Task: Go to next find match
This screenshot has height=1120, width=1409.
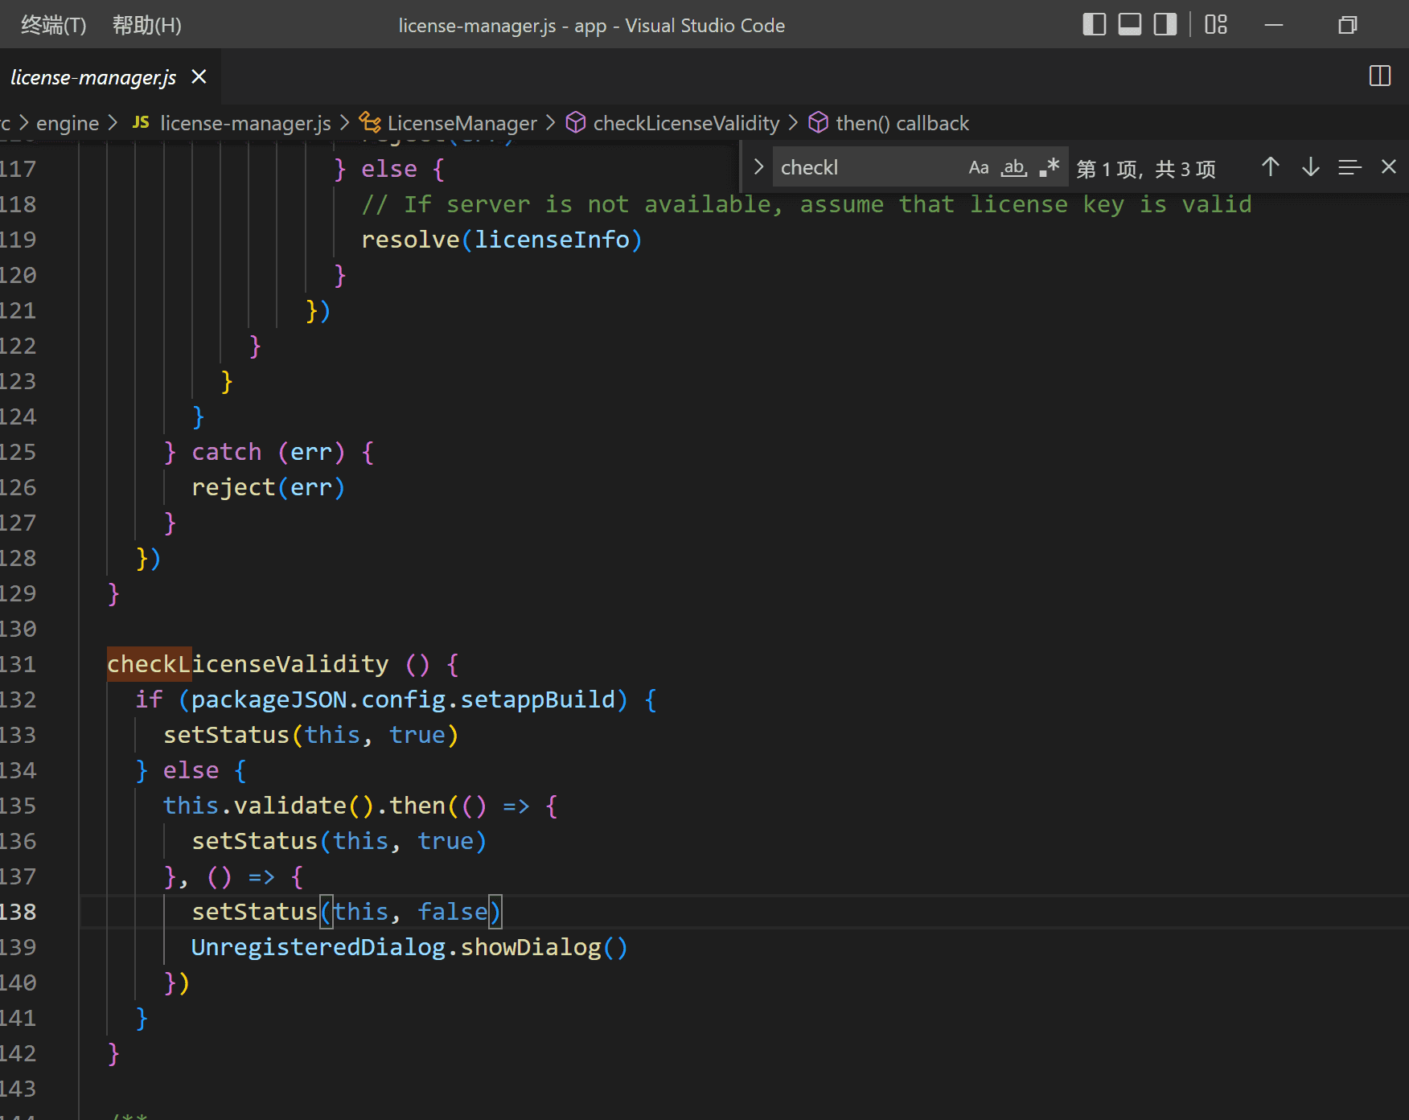Action: (1310, 167)
